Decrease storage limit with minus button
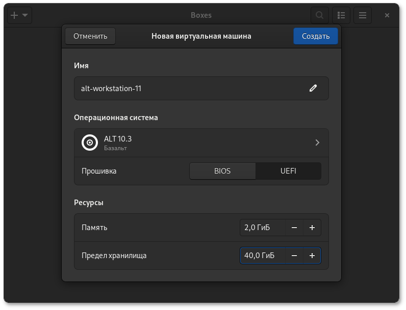 coord(294,256)
